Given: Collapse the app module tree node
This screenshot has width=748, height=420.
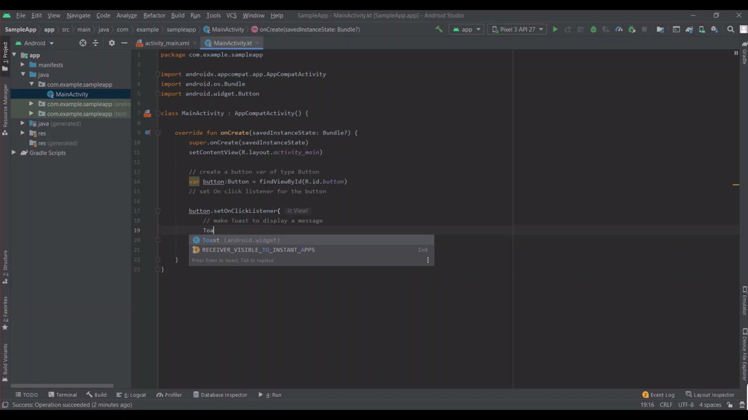Looking at the screenshot, I should point(14,55).
